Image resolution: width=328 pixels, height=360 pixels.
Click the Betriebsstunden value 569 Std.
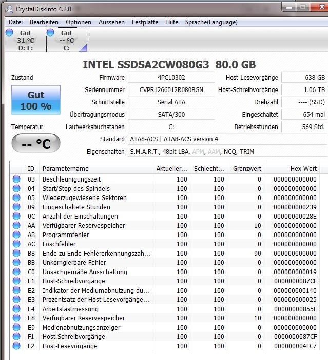click(x=304, y=127)
